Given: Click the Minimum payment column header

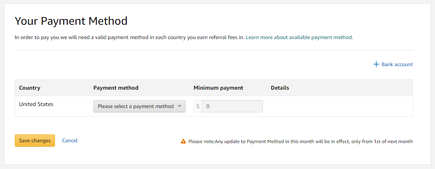Looking at the screenshot, I should tap(218, 88).
